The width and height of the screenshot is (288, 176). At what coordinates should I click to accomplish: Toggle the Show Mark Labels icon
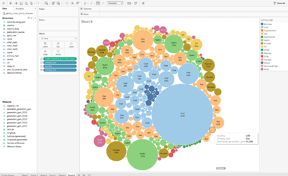(x=98, y=3)
